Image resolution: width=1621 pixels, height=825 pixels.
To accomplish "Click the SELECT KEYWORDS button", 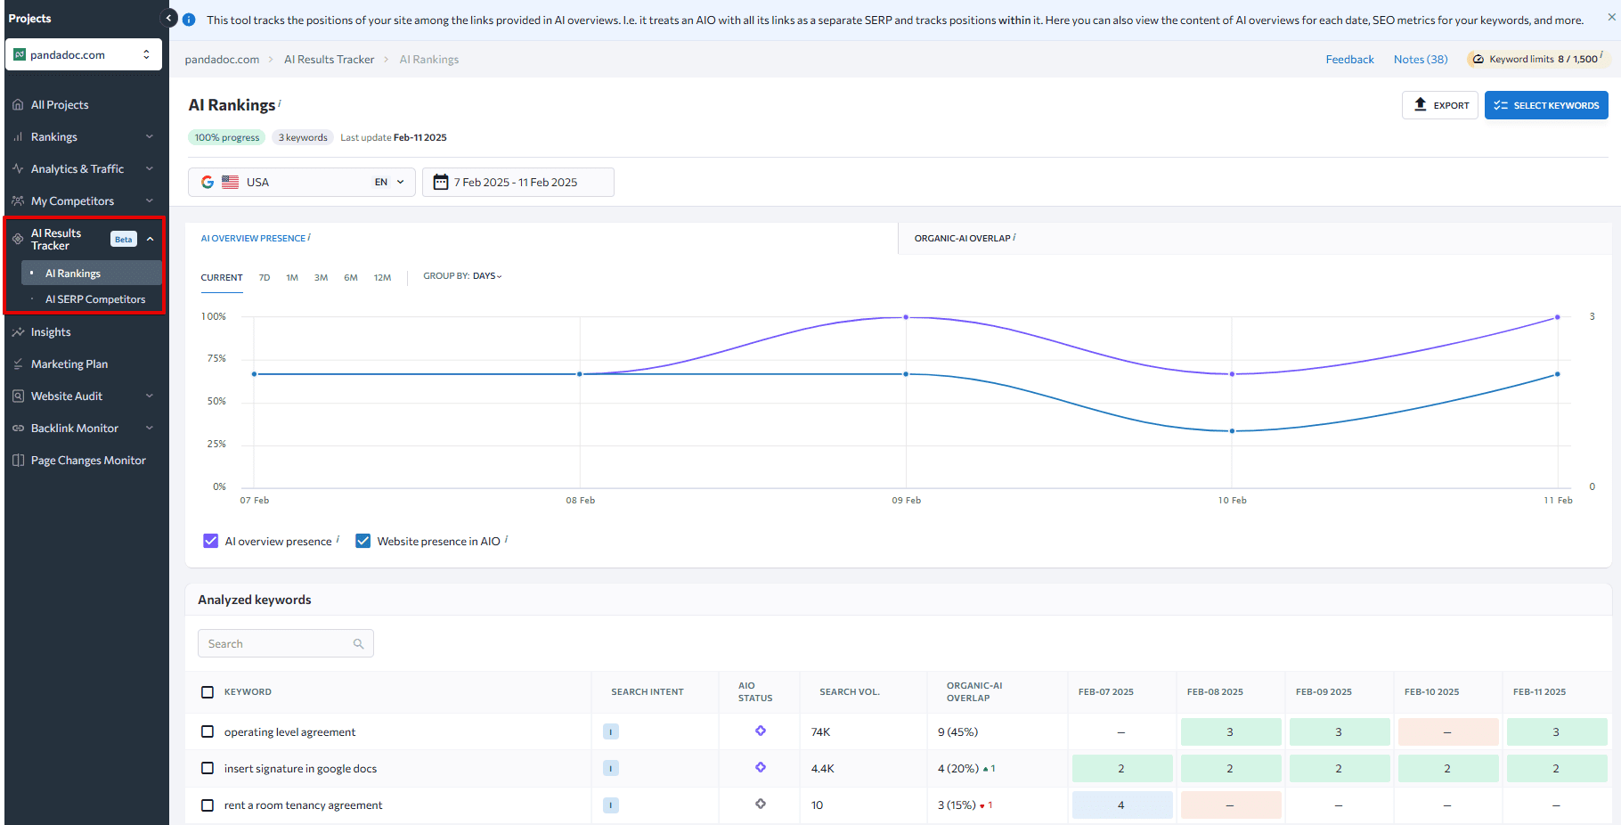I will click(x=1546, y=105).
